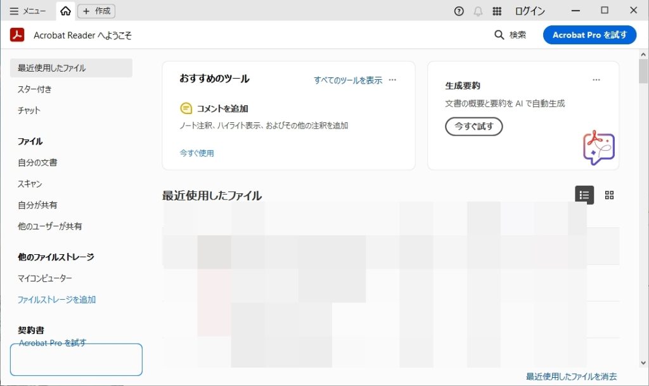This screenshot has width=649, height=386.
Task: Click the すべてのツールを表示 link
Action: (348, 80)
